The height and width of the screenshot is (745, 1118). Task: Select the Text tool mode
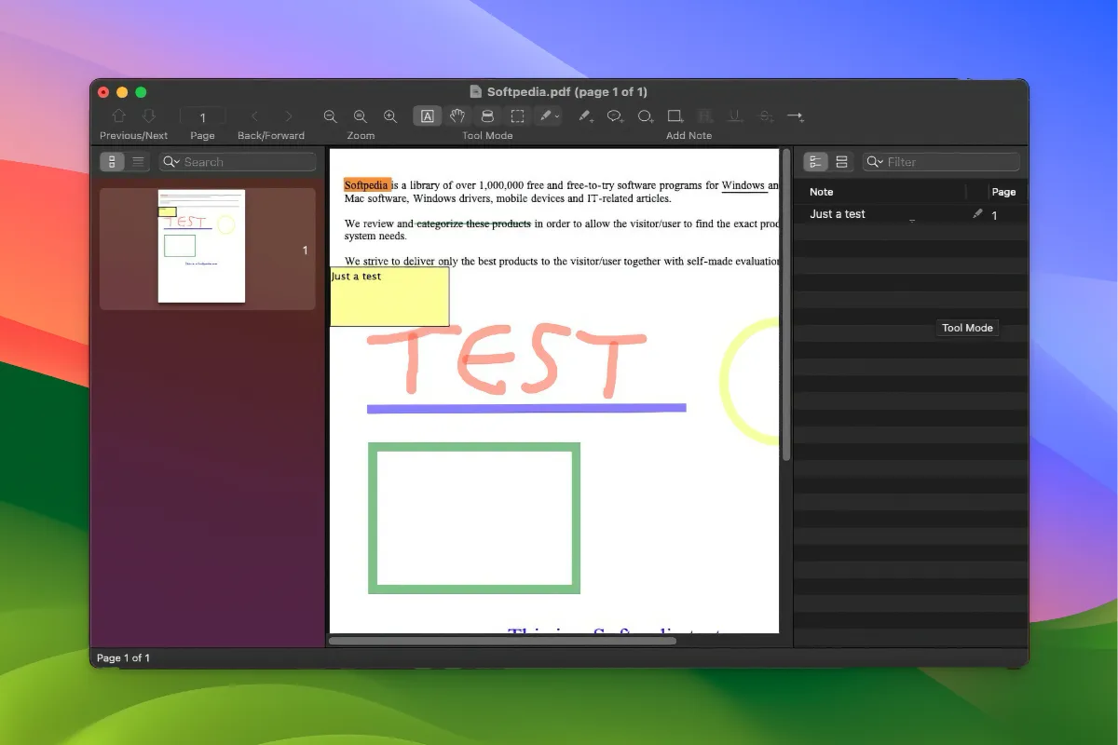click(x=427, y=116)
